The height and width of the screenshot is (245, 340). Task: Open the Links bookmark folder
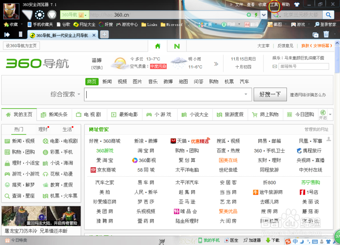pyautogui.click(x=149, y=24)
